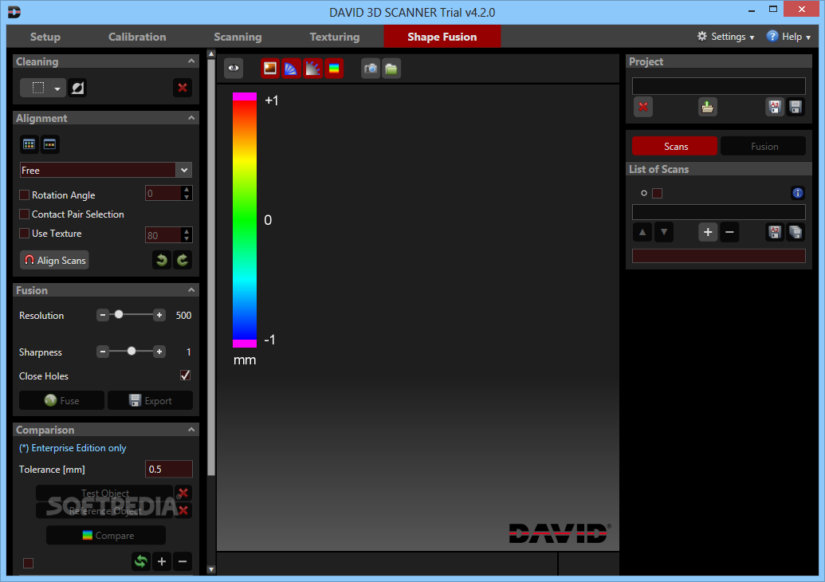Click the minus icon in Comparison panel
The height and width of the screenshot is (582, 825).
[183, 561]
